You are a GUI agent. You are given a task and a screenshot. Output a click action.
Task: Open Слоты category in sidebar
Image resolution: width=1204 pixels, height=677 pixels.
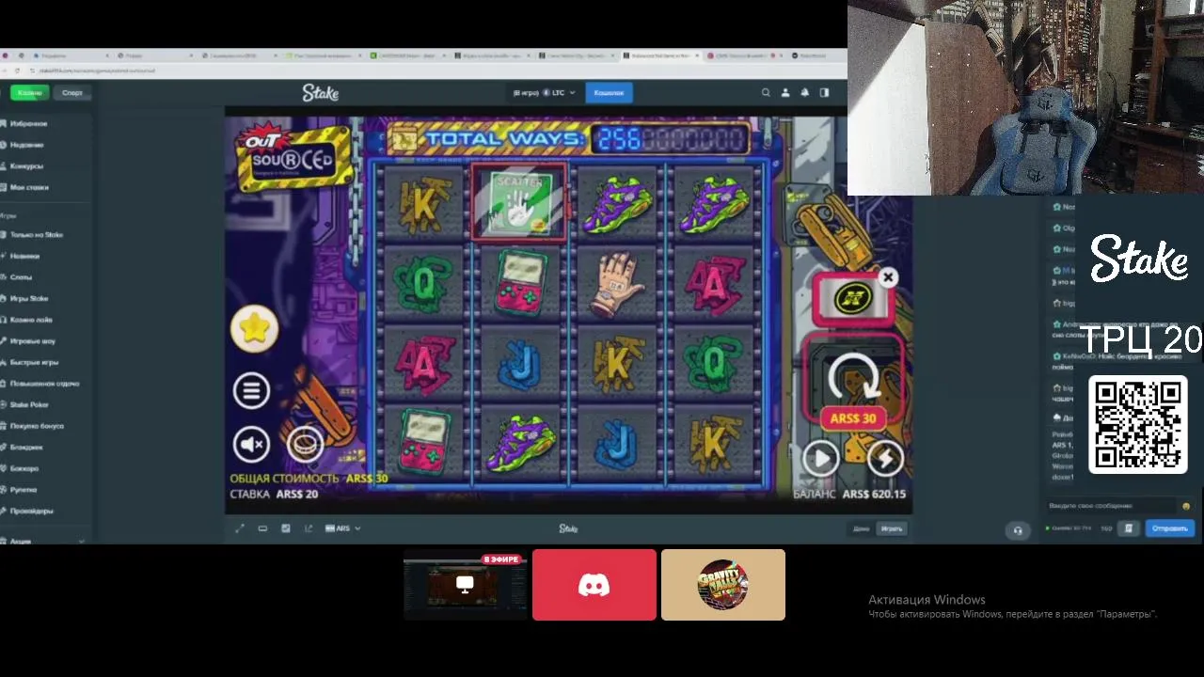[x=21, y=277]
